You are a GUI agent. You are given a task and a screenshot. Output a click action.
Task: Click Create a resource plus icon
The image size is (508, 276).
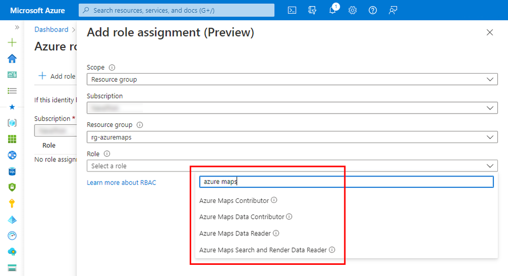click(12, 43)
